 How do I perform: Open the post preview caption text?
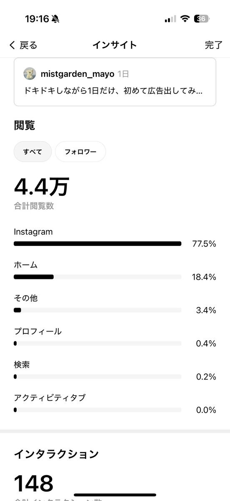113,91
